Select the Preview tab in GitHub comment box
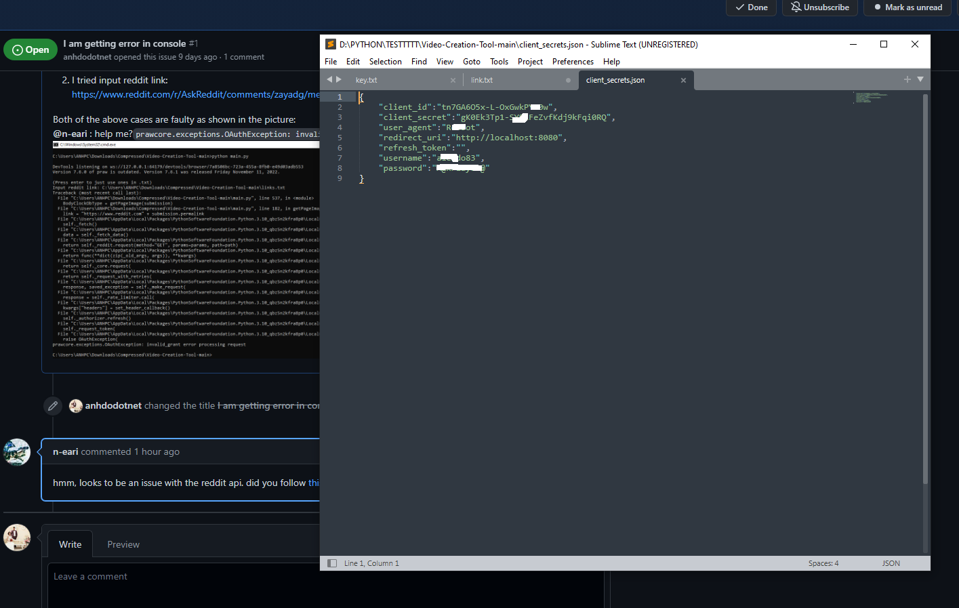The image size is (959, 608). click(x=123, y=544)
